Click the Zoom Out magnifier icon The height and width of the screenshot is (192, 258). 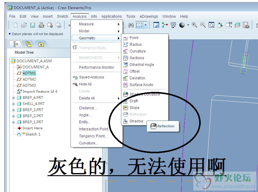pos(203,25)
